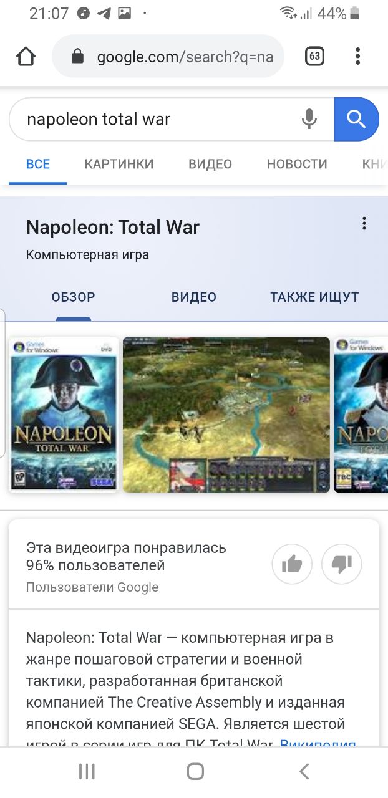Open the knowledge panel's three-dot menu
The width and height of the screenshot is (388, 798).
[364, 224]
